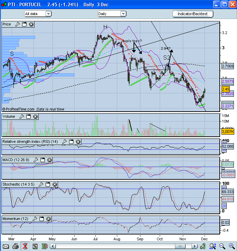237x251 pixels.
Task: Click the H head label on chart
Action: 105,27
